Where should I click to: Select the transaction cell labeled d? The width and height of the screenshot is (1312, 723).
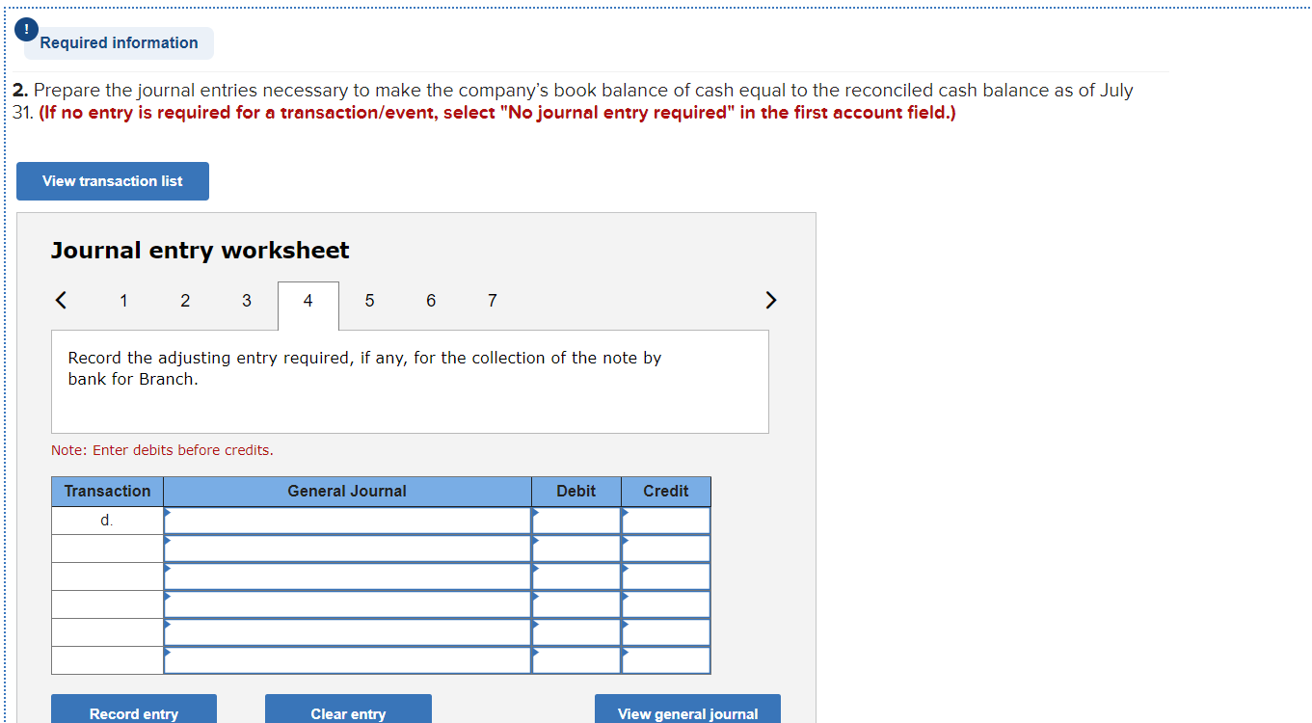(107, 520)
